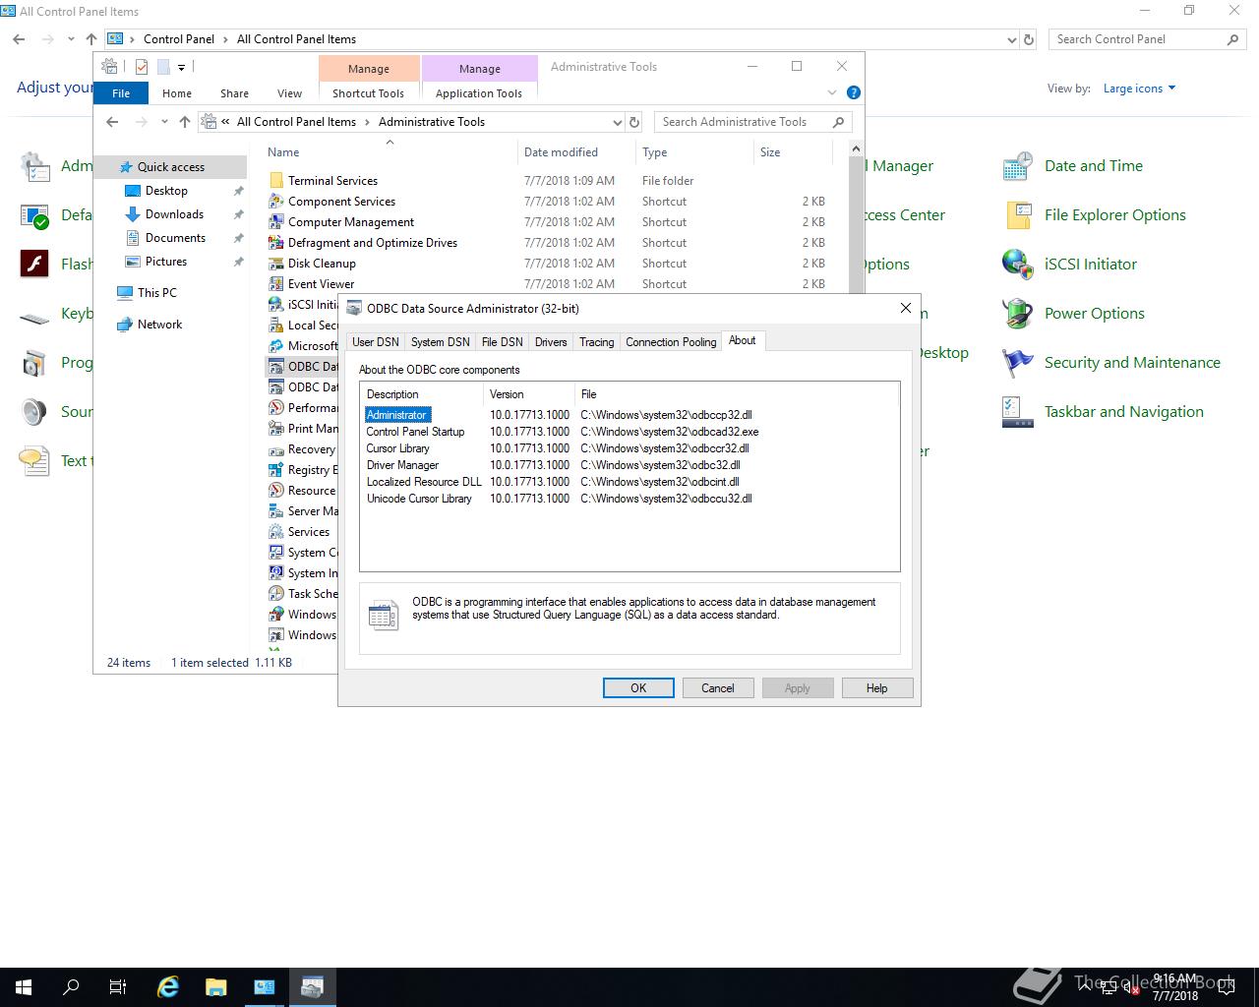Click the Resource Monitor icon
Screen dimensions: 1259x1007
276,491
